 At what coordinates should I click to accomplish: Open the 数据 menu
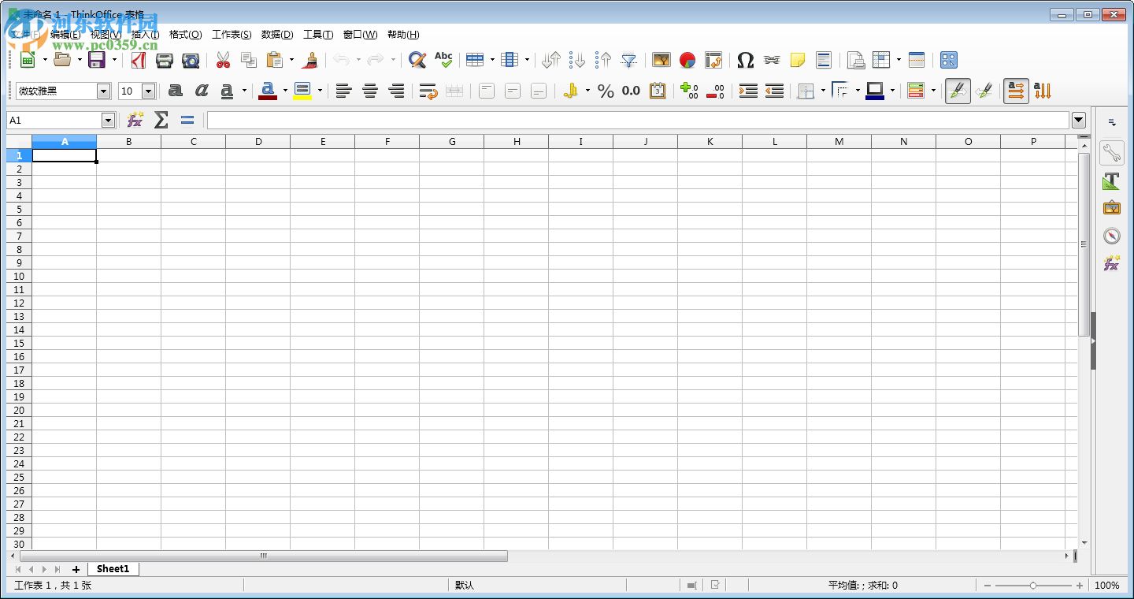point(277,35)
